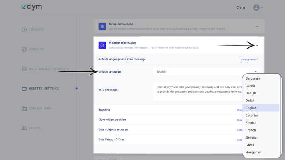Select Website Settings in sidebar
The width and height of the screenshot is (285, 160).
(44, 89)
